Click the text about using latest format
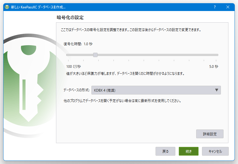Screen dimensions: 238x164 (122, 101)
